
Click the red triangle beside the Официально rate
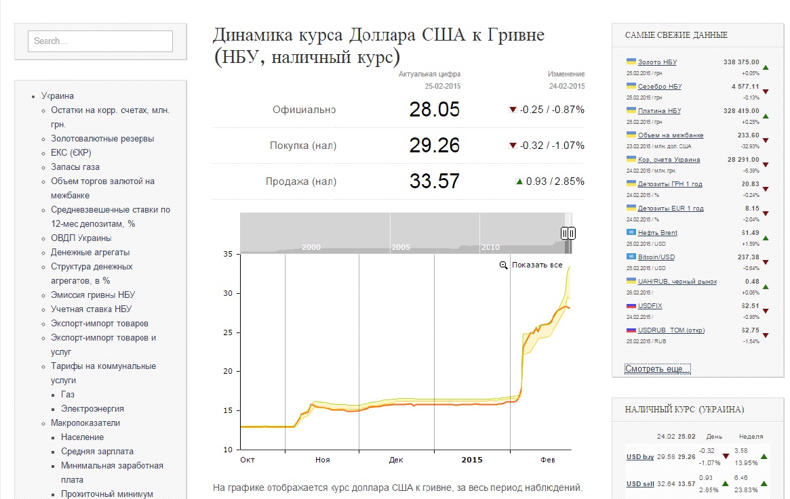tap(514, 109)
